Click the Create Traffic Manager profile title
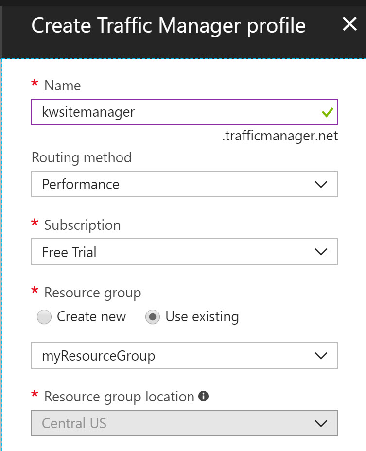The image size is (366, 451). pos(168,26)
